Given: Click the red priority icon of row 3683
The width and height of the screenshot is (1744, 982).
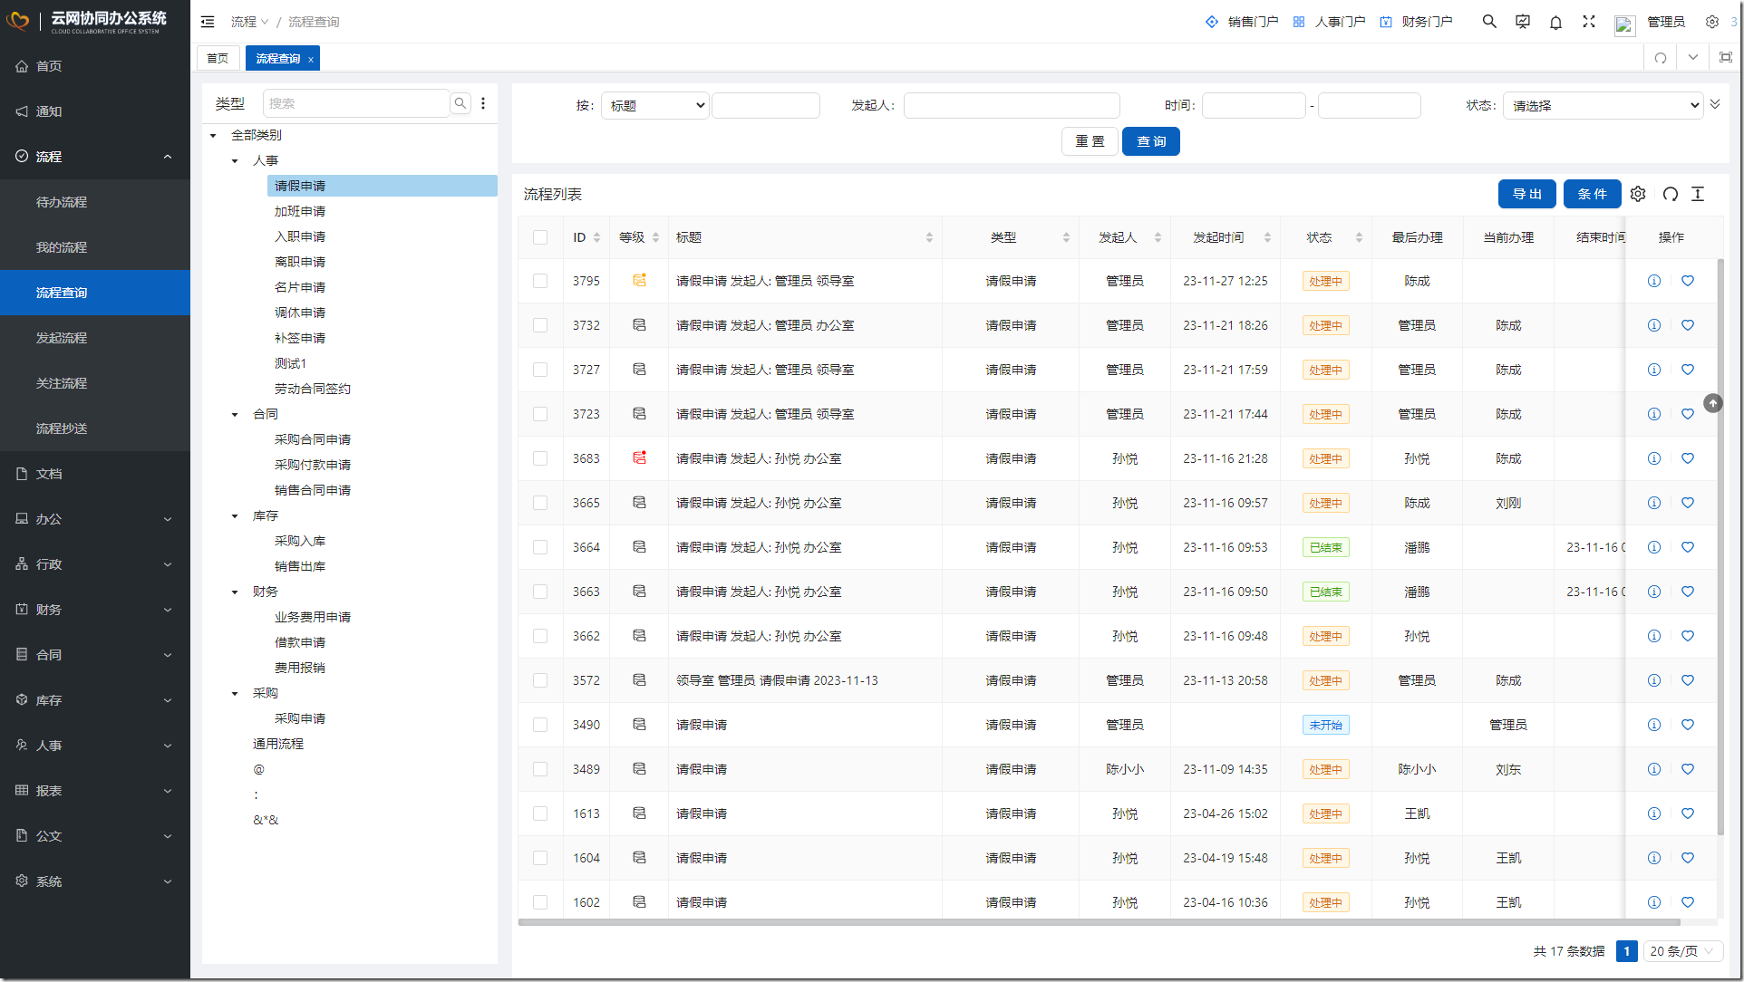Looking at the screenshot, I should coord(639,457).
